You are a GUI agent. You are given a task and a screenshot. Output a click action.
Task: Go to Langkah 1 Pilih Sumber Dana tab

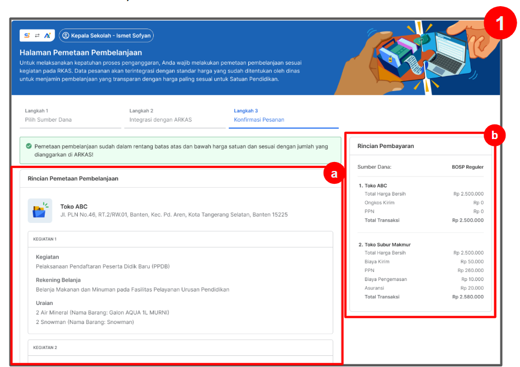coord(70,116)
